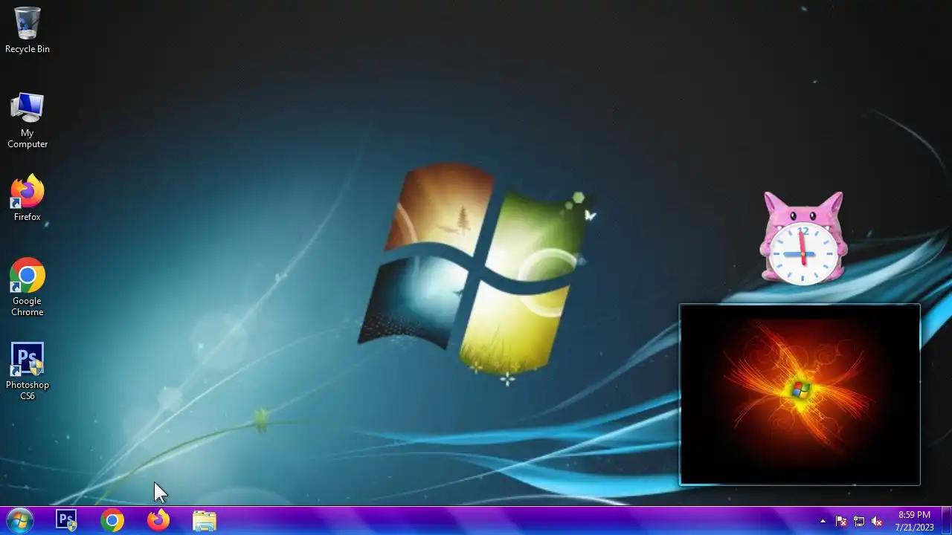Screen dimensions: 952x535
Task: Open the network status tray icon
Action: 859,521
